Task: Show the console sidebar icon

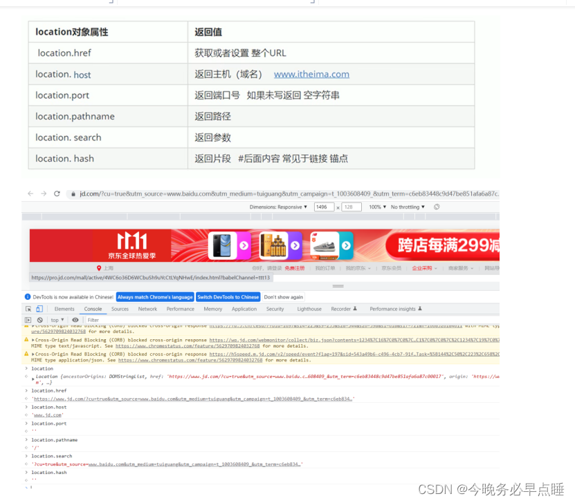Action: 28,320
